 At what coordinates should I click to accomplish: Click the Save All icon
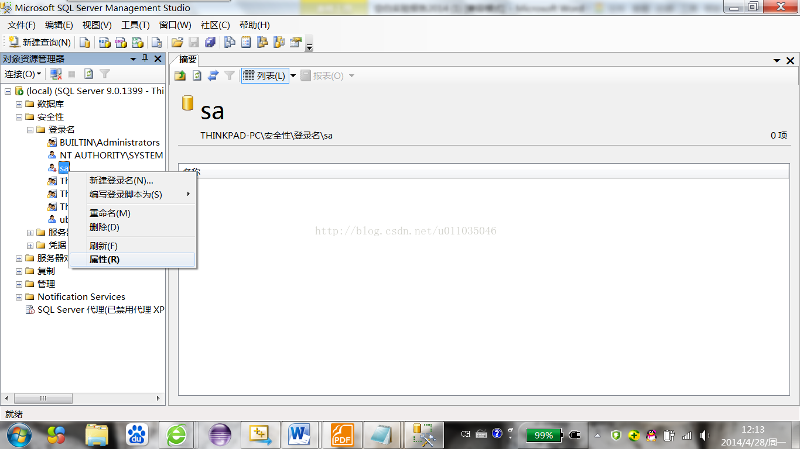[210, 42]
